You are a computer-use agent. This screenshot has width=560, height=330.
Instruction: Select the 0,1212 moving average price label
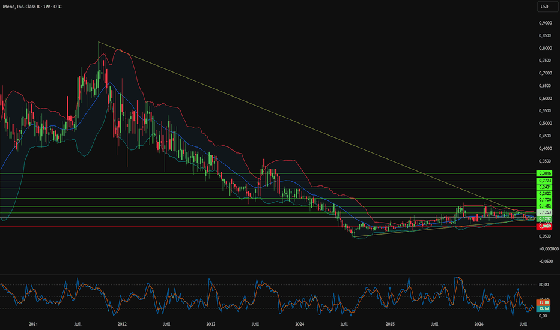click(x=544, y=218)
